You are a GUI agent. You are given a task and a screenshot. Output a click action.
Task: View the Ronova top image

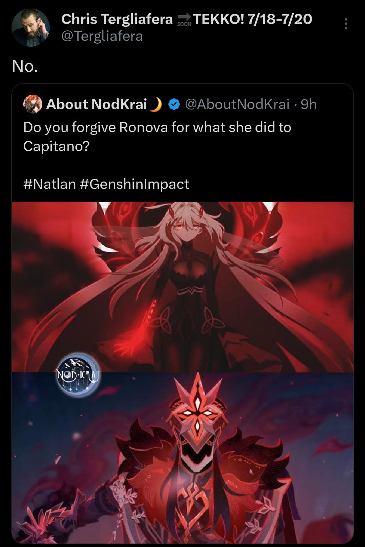pyautogui.click(x=182, y=287)
